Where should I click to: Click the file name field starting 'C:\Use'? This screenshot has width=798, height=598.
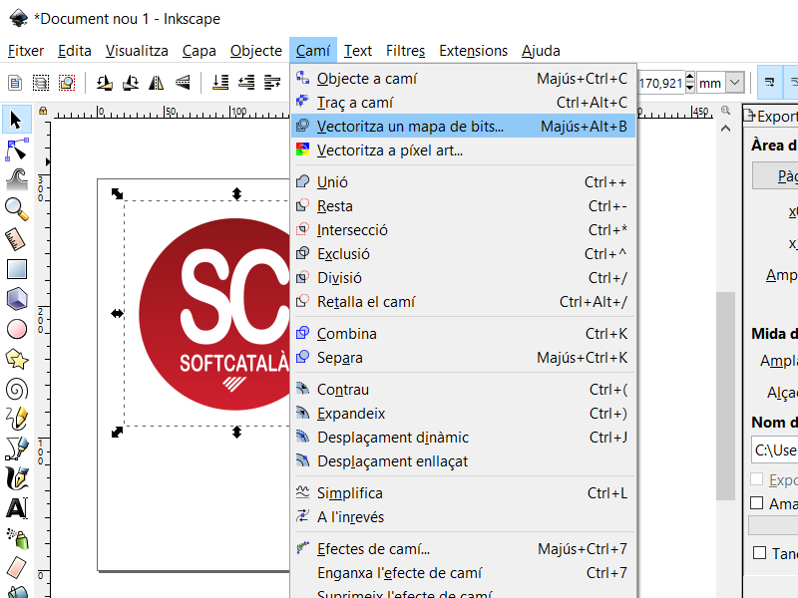coord(775,450)
